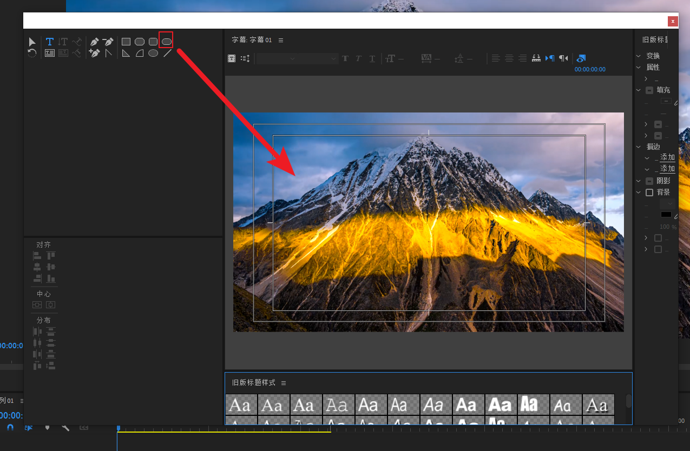Select the Type tool
Image resolution: width=690 pixels, height=451 pixels.
[50, 42]
